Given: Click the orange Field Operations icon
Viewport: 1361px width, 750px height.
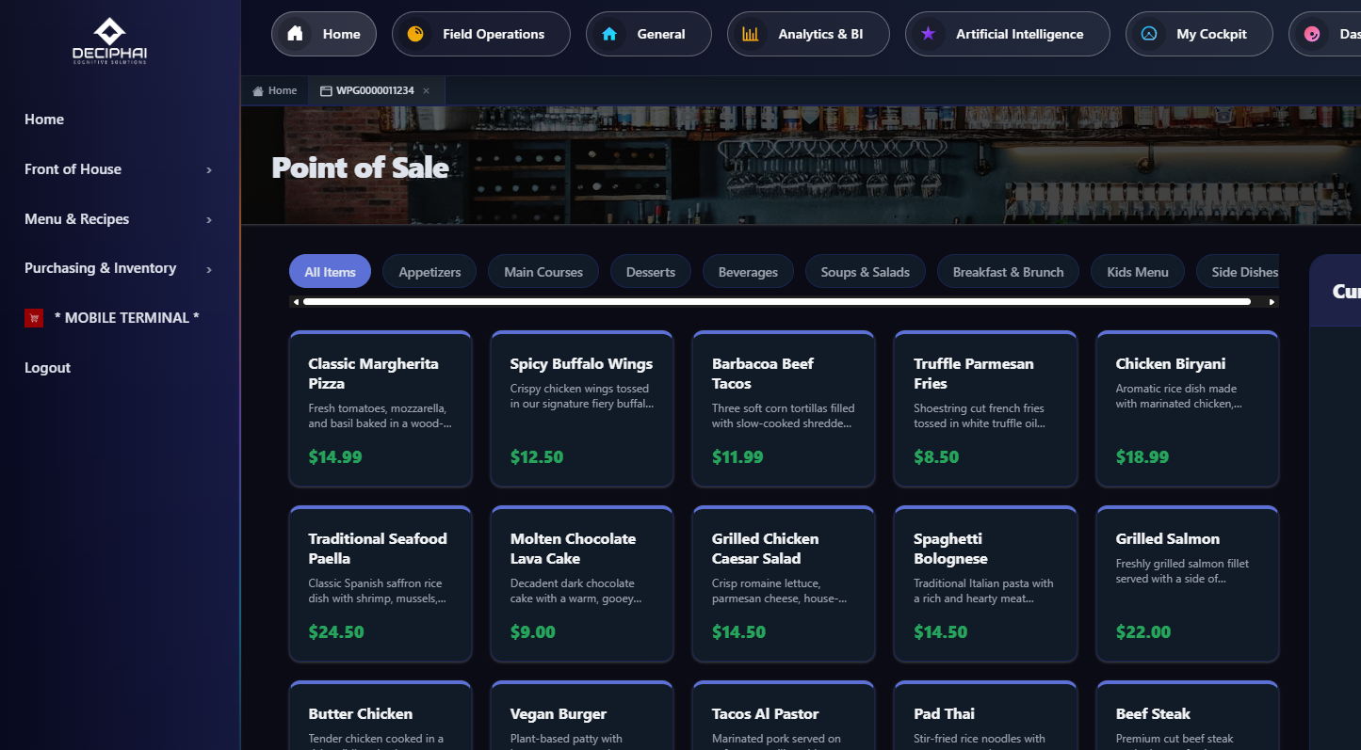Looking at the screenshot, I should click(x=415, y=34).
